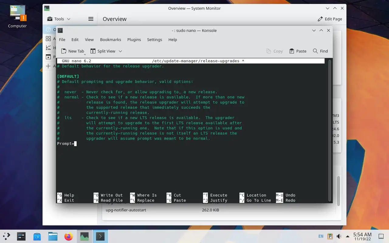Open the Computer desktop icon
The height and width of the screenshot is (243, 389).
point(17,17)
